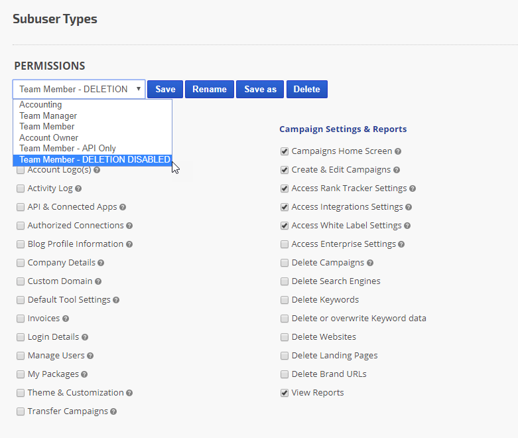The image size is (518, 438).
Task: Click help icon beside Access Enterprise Settings
Action: (401, 244)
